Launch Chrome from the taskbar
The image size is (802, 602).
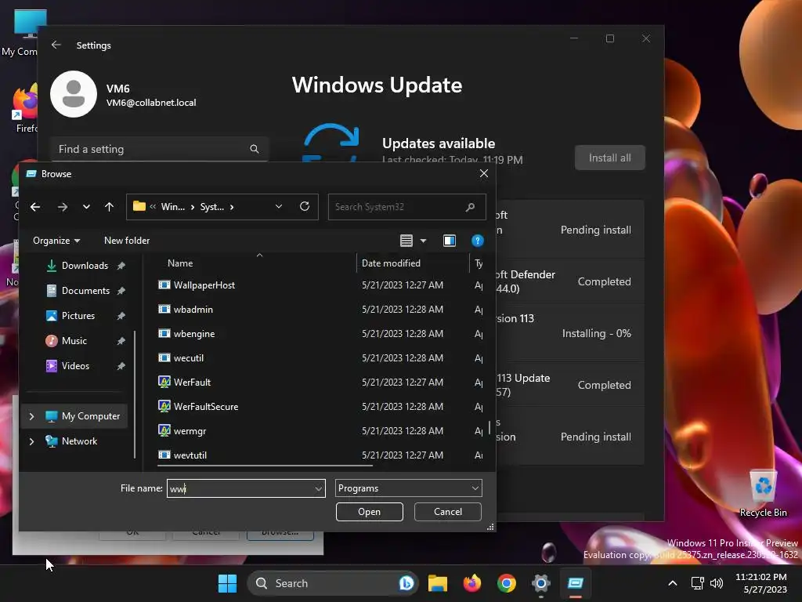(507, 583)
